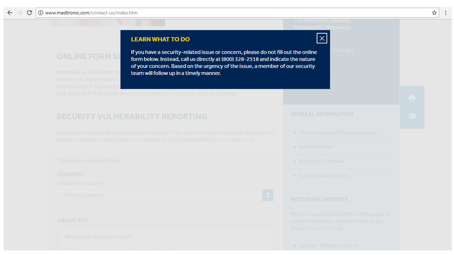Click the ABOUT YOU section label
Screen dimensions: 454x255
(x=73, y=220)
